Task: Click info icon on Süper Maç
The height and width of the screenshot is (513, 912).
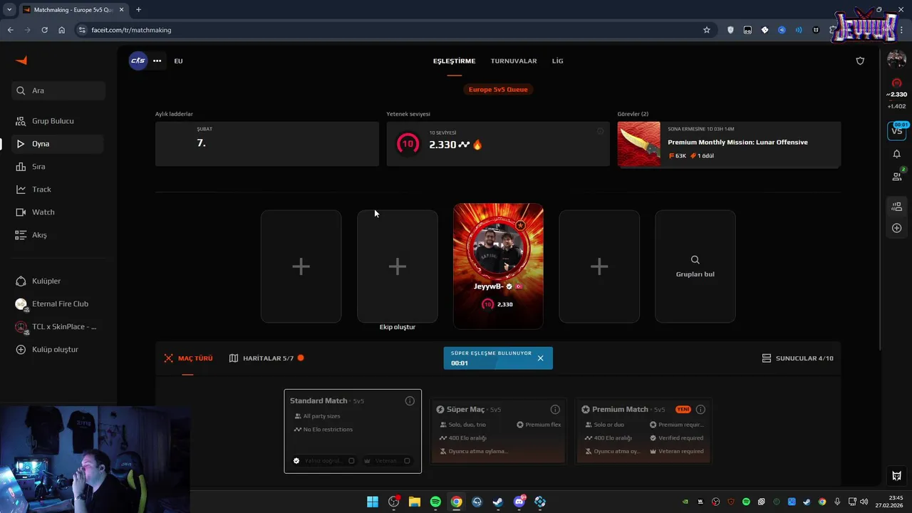Action: (555, 410)
